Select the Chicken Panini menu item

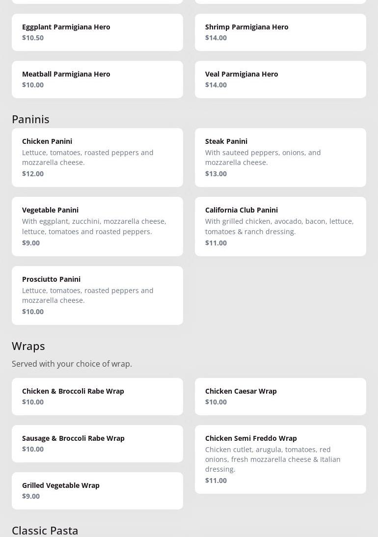tap(97, 157)
